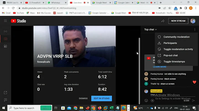Open YouTube Studio hamburger menu
Image resolution: width=199 pixels, height=111 pixels.
5,21
